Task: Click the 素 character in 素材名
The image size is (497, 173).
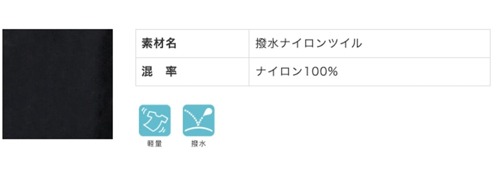Action: pos(148,43)
